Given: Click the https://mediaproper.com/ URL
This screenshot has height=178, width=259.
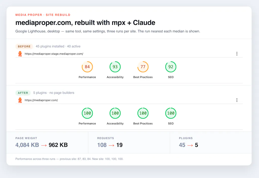Looking at the screenshot, I should pos(41,100).
